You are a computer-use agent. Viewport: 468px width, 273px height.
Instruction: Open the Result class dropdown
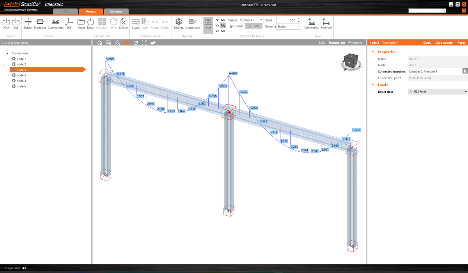(x=437, y=92)
